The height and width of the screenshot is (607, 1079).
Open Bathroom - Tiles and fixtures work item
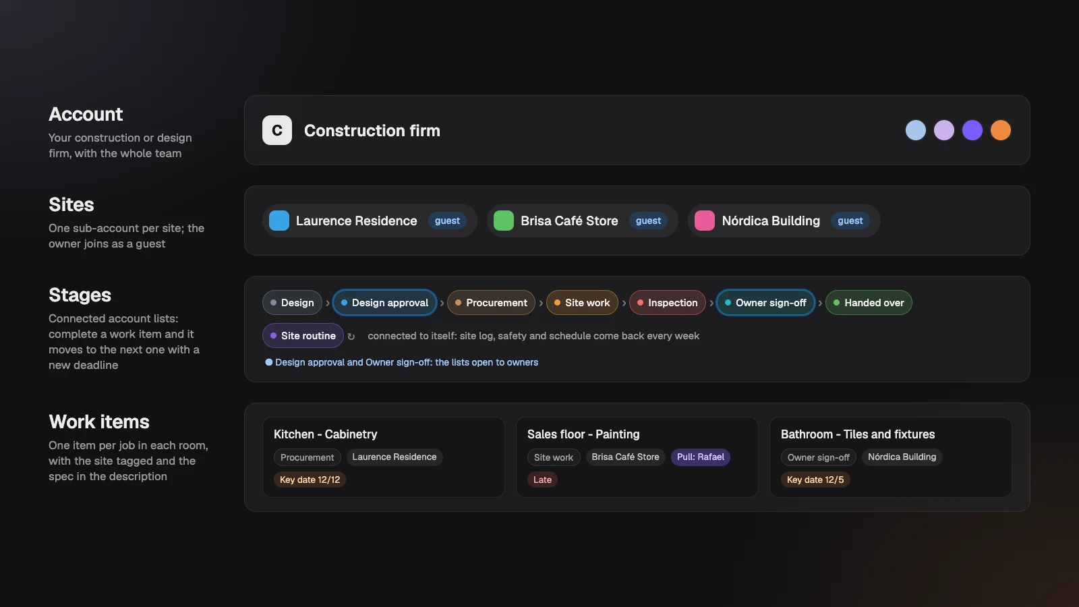tap(891, 457)
